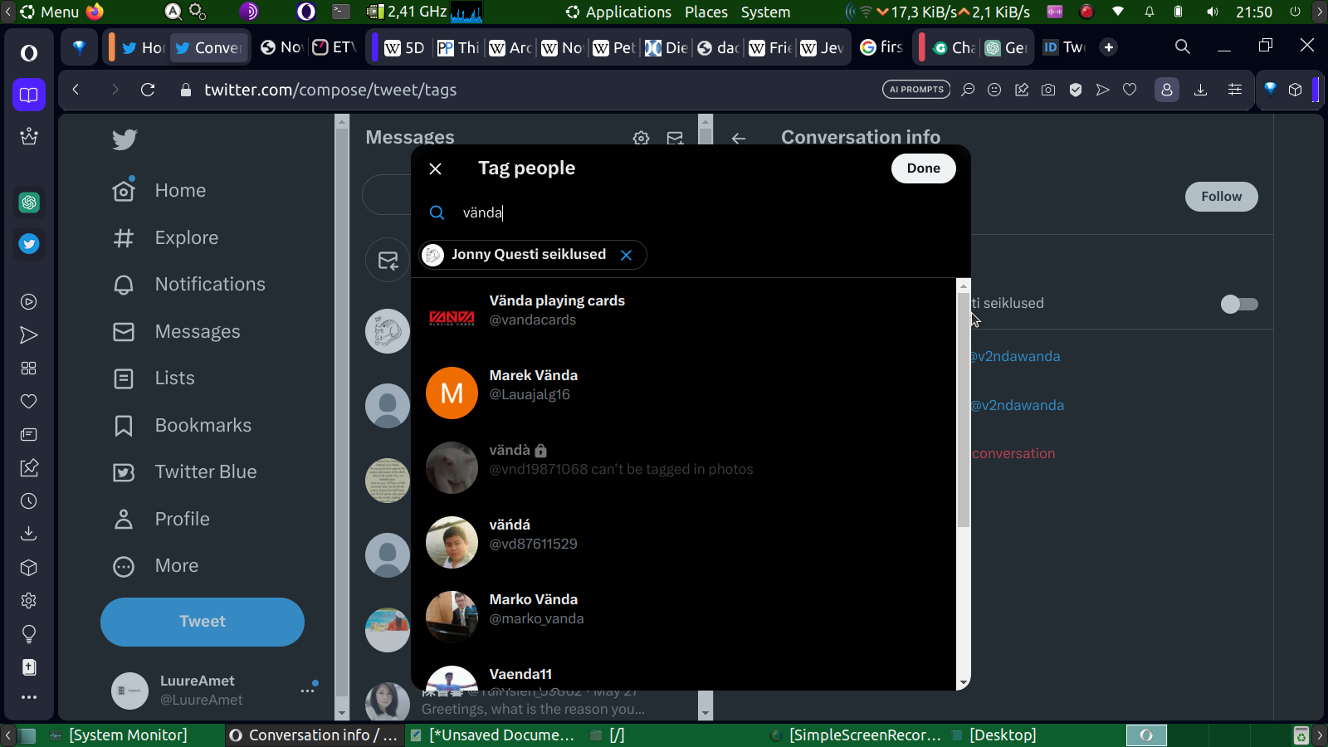Search tabs with magnifier icon
Screen dimensions: 1328x747
click(x=1183, y=46)
